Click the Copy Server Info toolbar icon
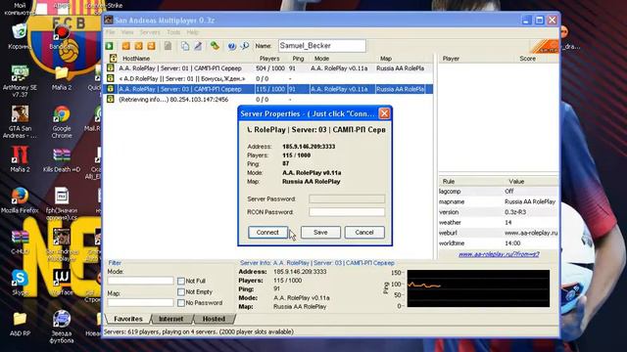The height and width of the screenshot is (352, 627). (x=185, y=46)
